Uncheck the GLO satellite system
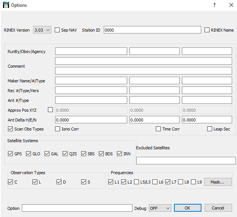Image resolution: width=237 pixels, height=217 pixels. [28, 153]
